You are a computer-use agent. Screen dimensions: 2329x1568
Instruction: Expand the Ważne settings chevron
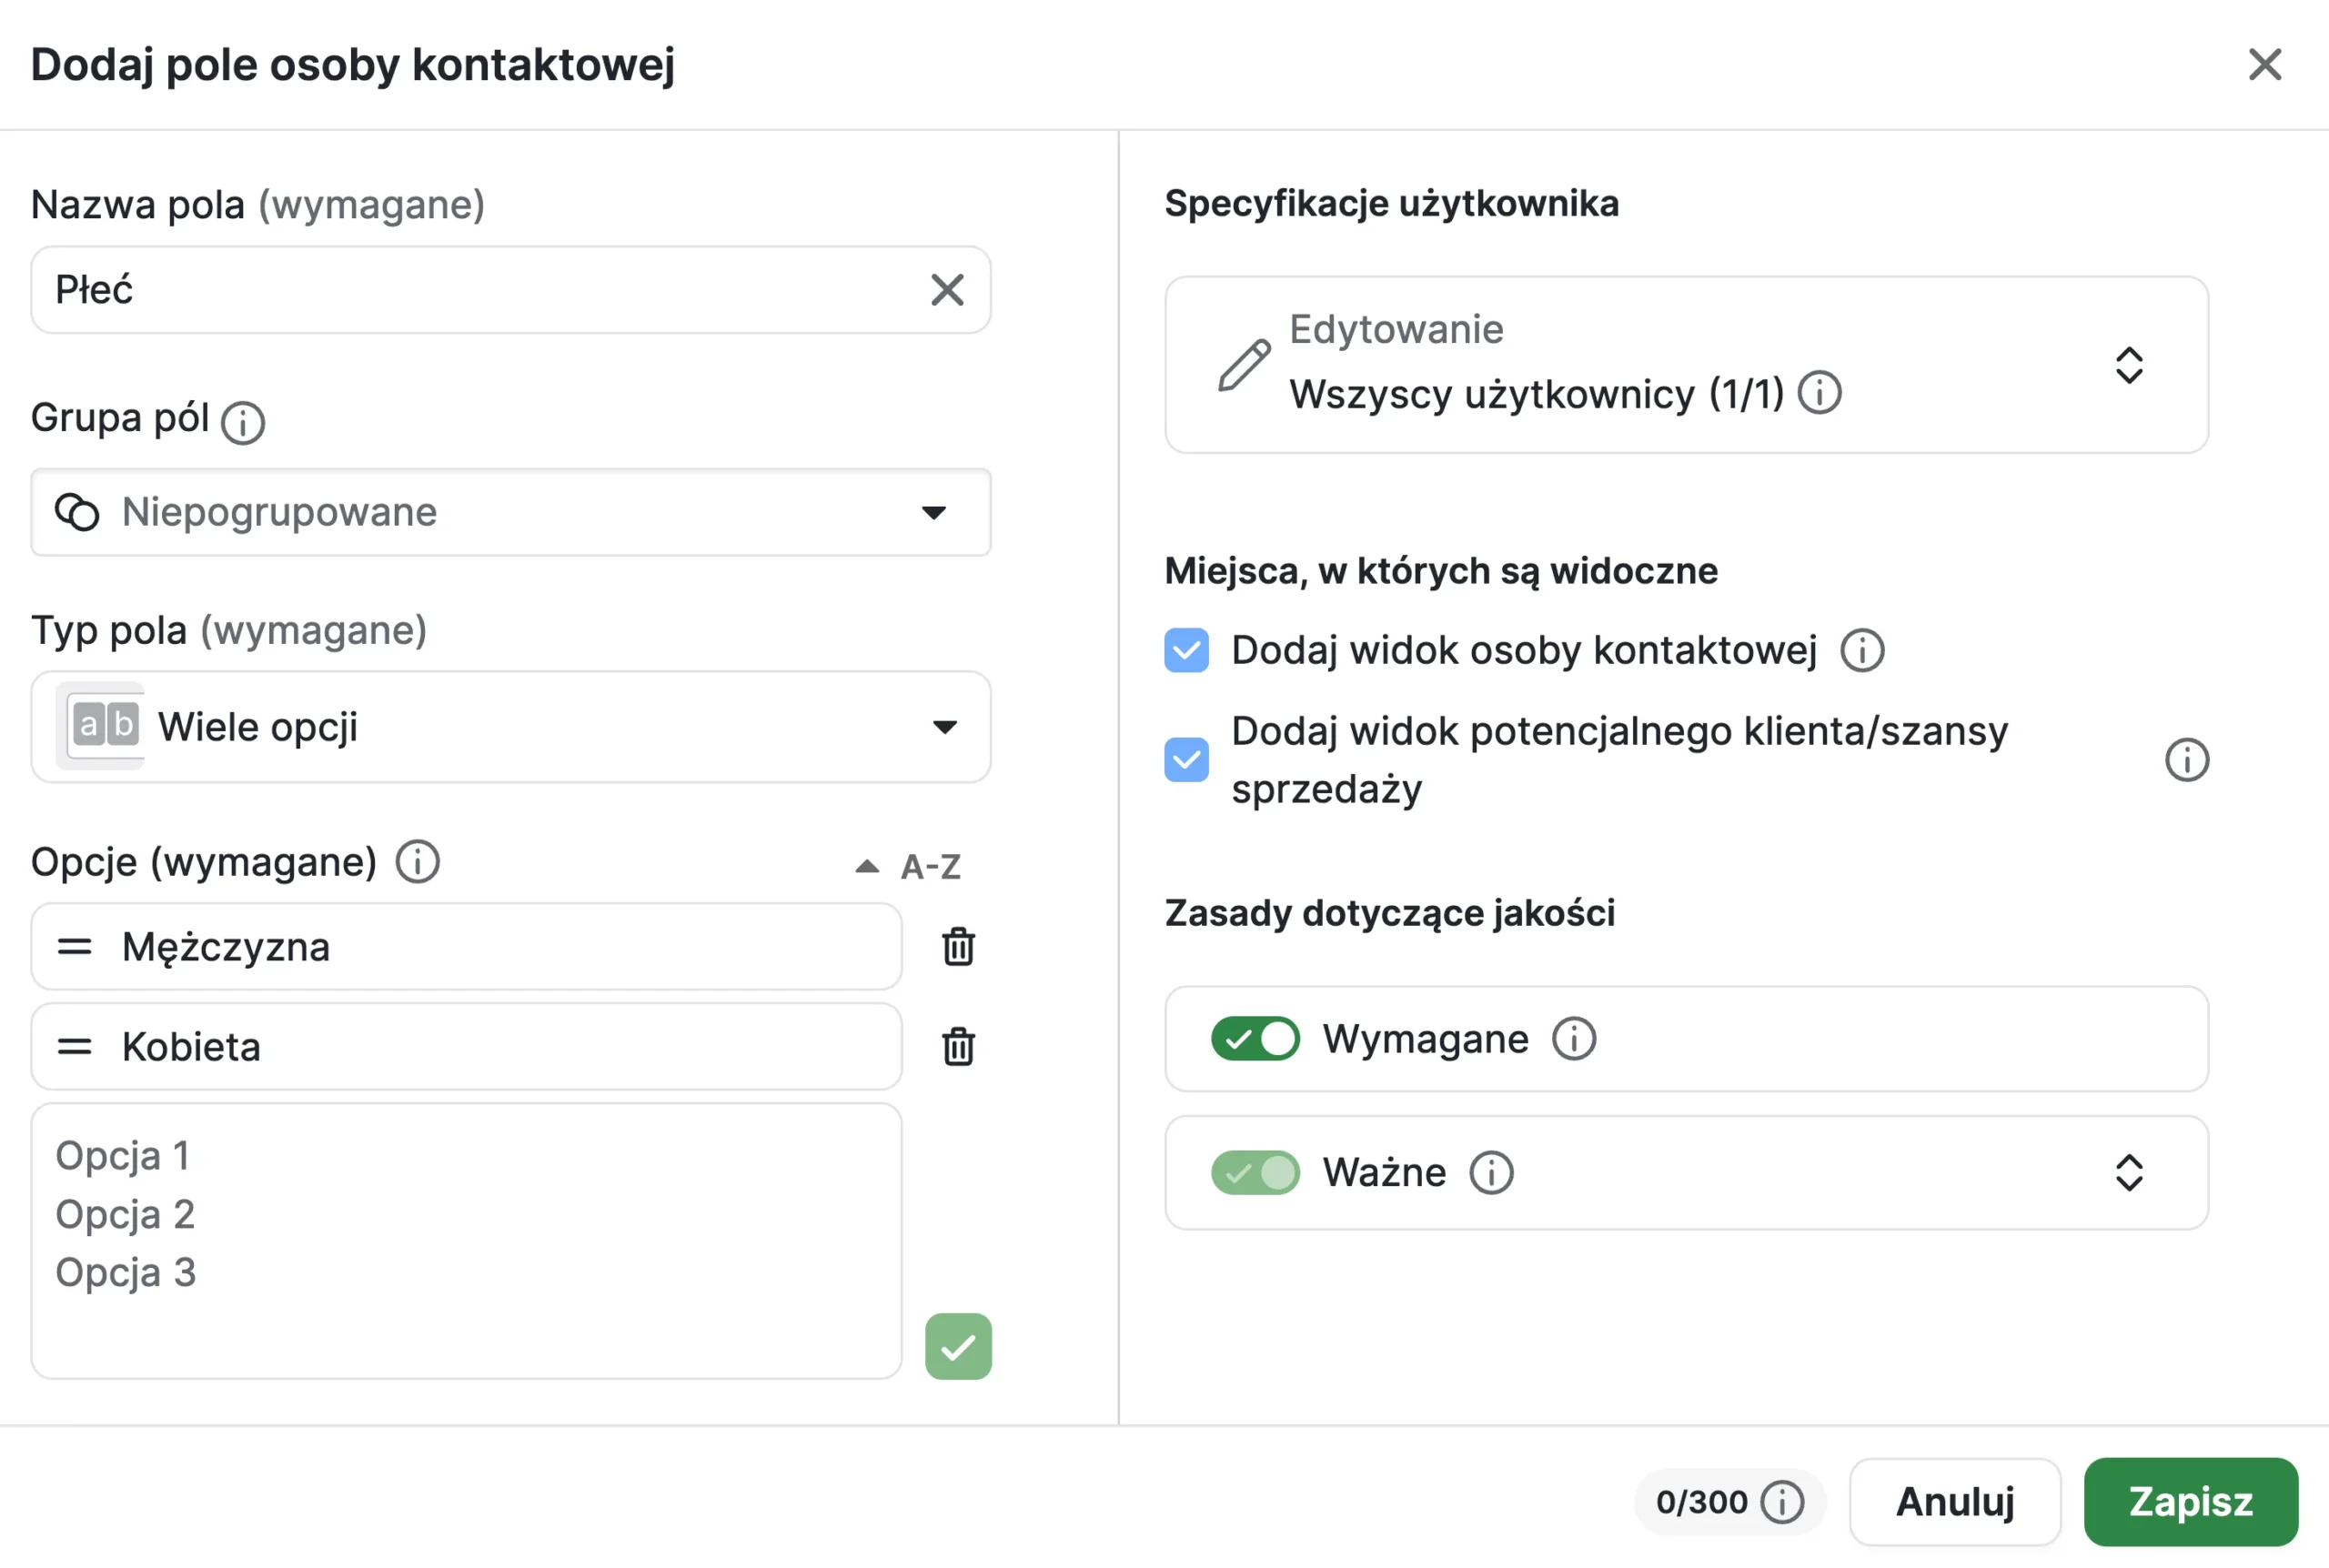2129,1173
